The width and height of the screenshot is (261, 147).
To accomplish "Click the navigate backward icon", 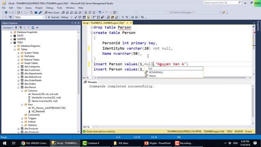I will tap(6, 13).
